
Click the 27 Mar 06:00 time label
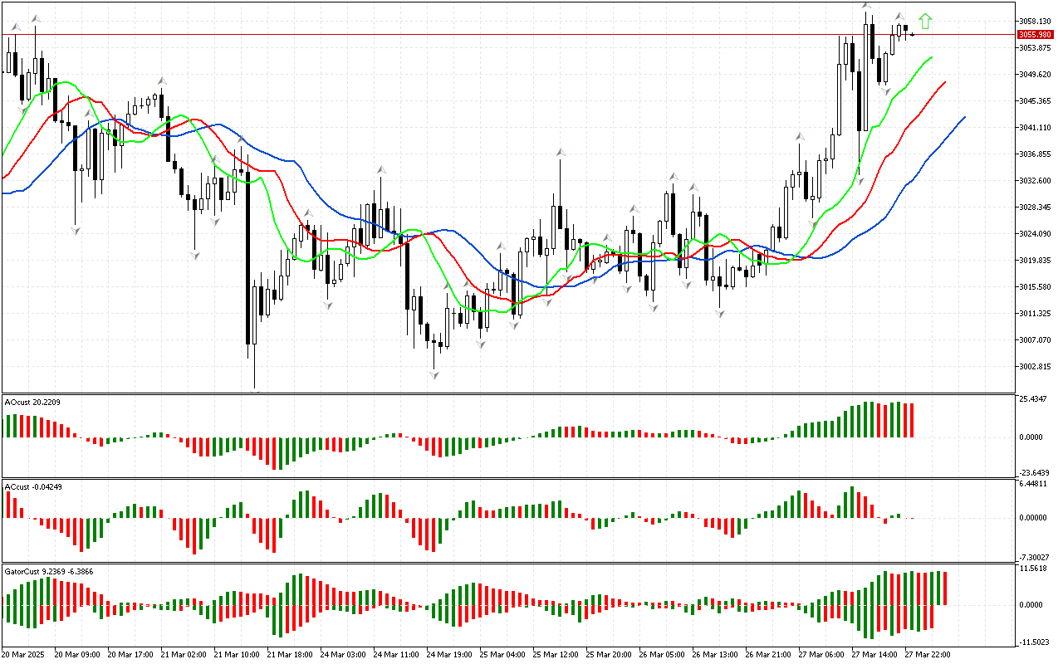pyautogui.click(x=821, y=655)
